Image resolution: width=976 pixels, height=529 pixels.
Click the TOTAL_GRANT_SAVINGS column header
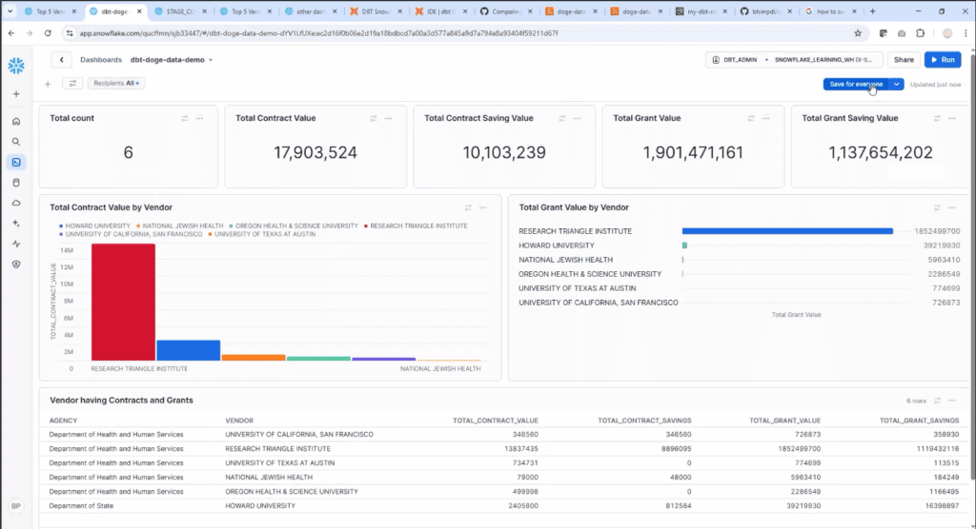(x=919, y=421)
